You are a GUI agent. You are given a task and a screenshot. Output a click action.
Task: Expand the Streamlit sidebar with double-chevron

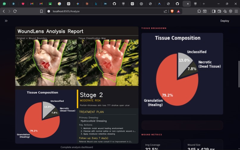(6, 21)
